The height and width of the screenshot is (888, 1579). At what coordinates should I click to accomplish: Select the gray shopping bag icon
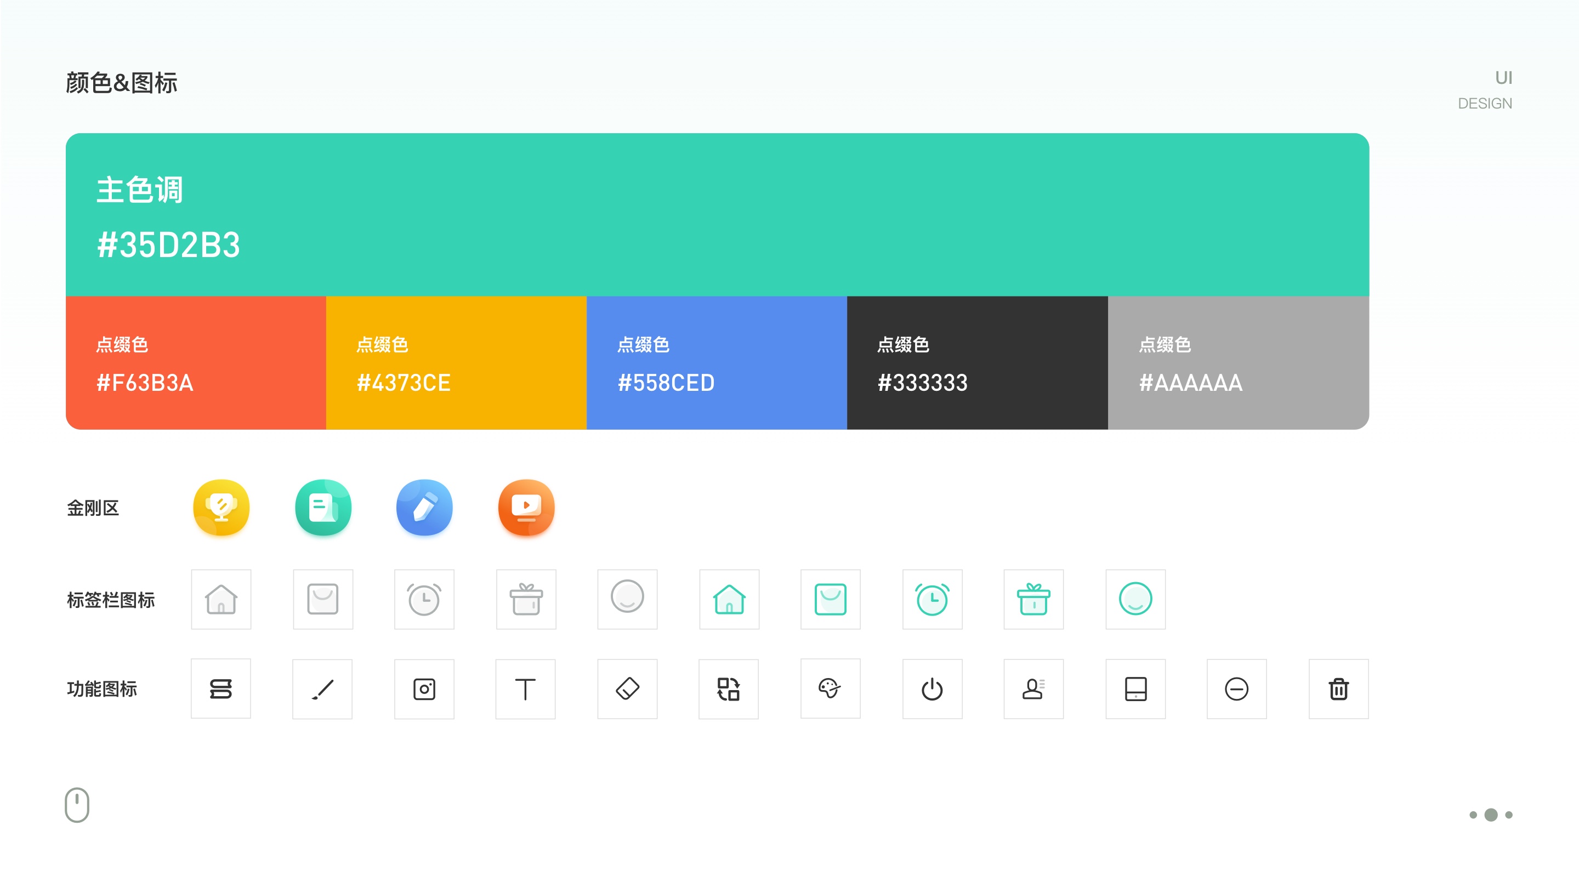click(323, 599)
